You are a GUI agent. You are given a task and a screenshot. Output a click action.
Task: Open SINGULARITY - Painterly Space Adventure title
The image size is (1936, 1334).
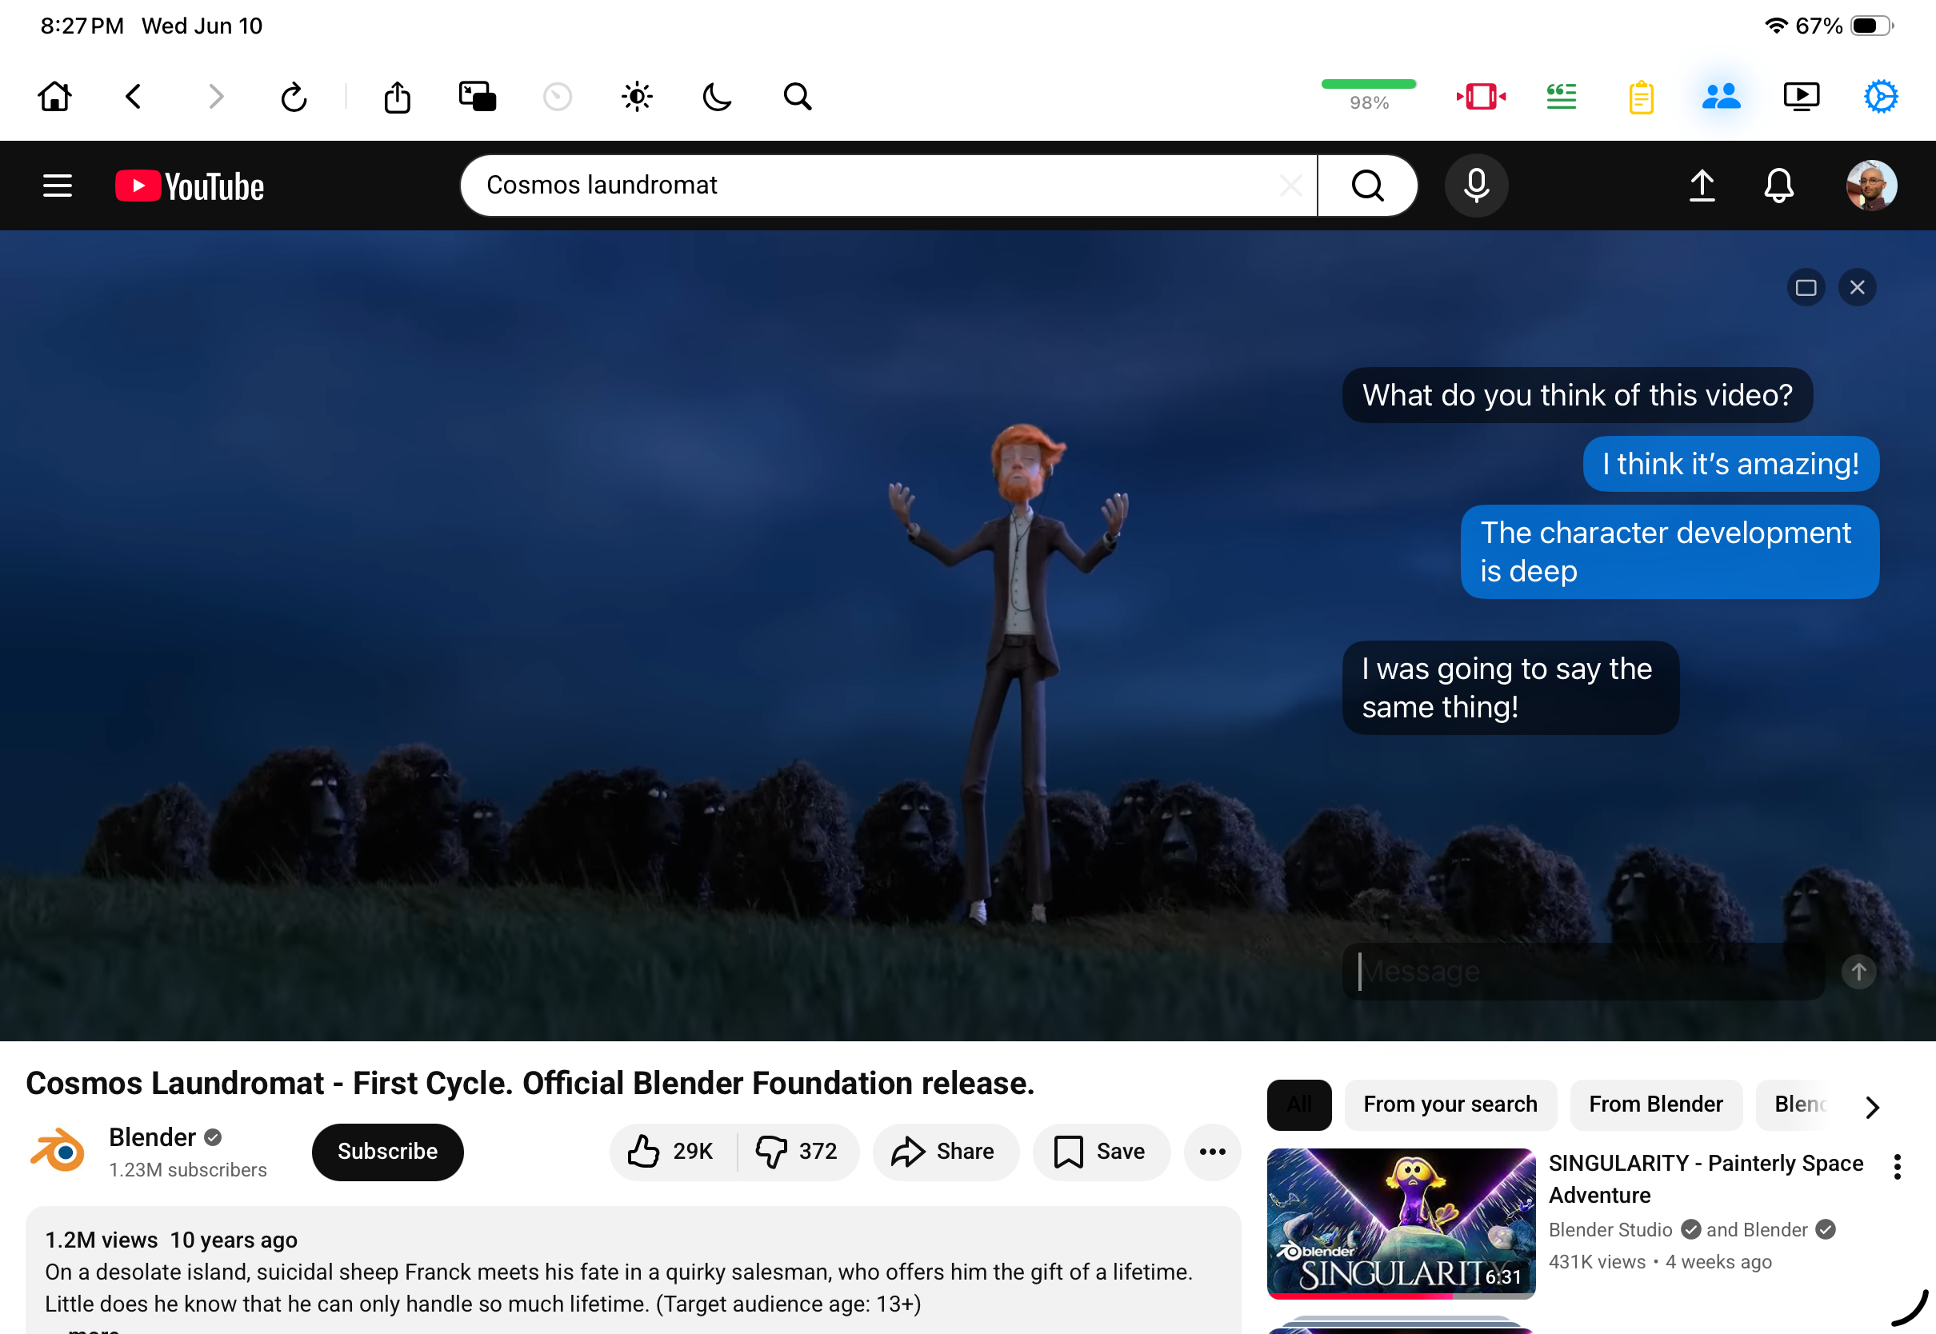1706,1180
